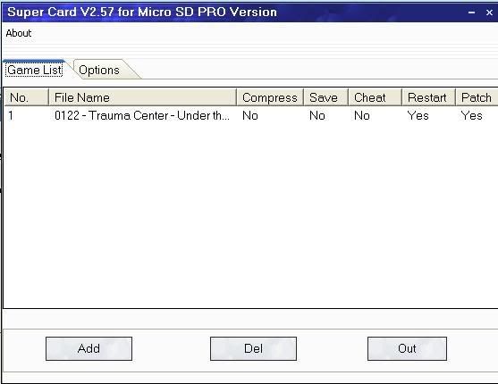Select the Trauma Center game row
The width and height of the screenshot is (498, 384).
[251, 115]
